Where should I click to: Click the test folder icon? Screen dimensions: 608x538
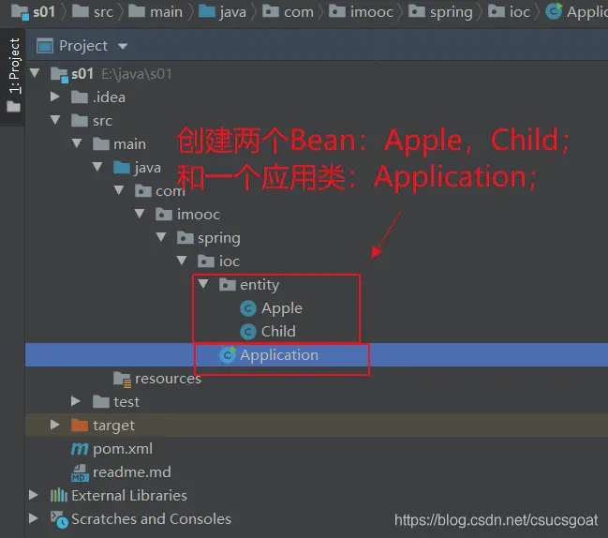click(x=101, y=401)
